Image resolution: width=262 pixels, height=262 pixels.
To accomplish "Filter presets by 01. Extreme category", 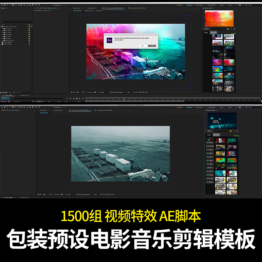I will (x=210, y=142).
